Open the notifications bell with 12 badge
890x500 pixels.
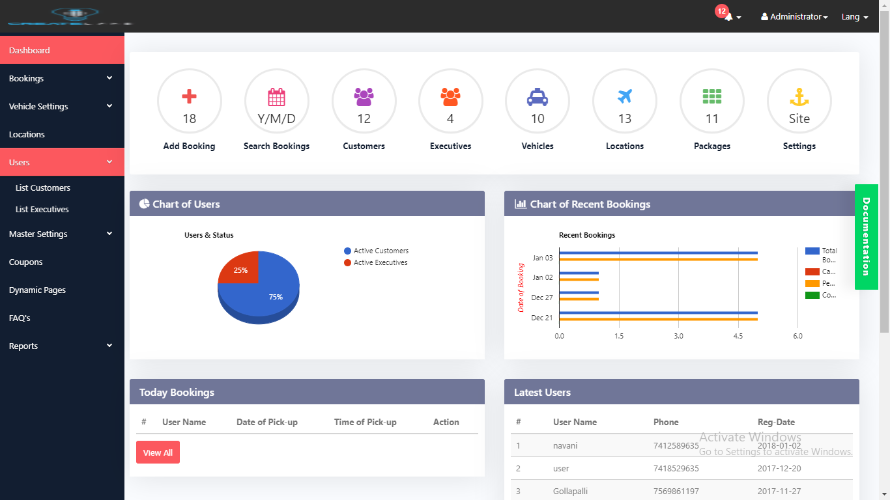tap(729, 17)
